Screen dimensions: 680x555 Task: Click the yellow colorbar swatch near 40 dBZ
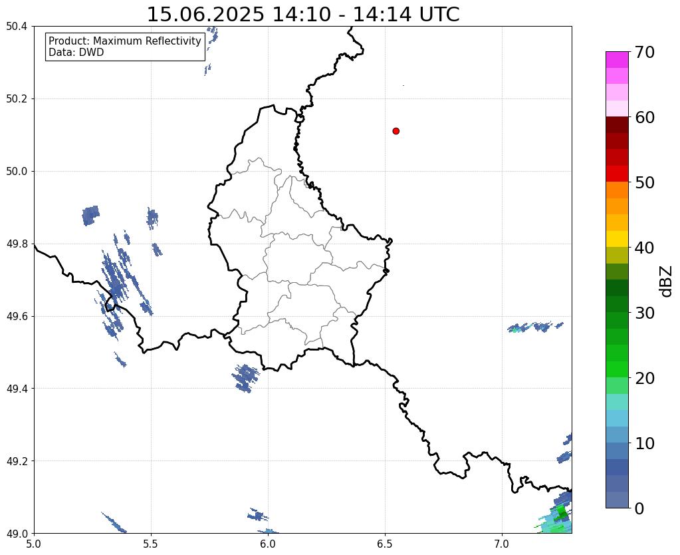(x=617, y=239)
